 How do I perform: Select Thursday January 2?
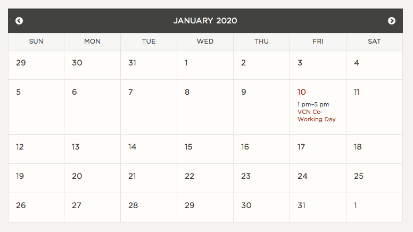tap(243, 63)
